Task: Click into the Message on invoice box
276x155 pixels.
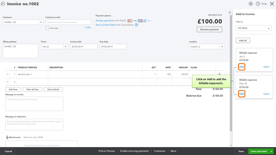Action: point(34,104)
